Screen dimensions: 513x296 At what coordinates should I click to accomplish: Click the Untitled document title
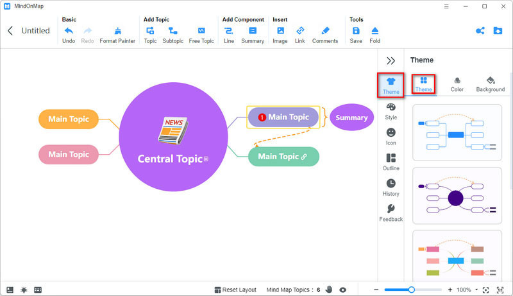coord(36,31)
